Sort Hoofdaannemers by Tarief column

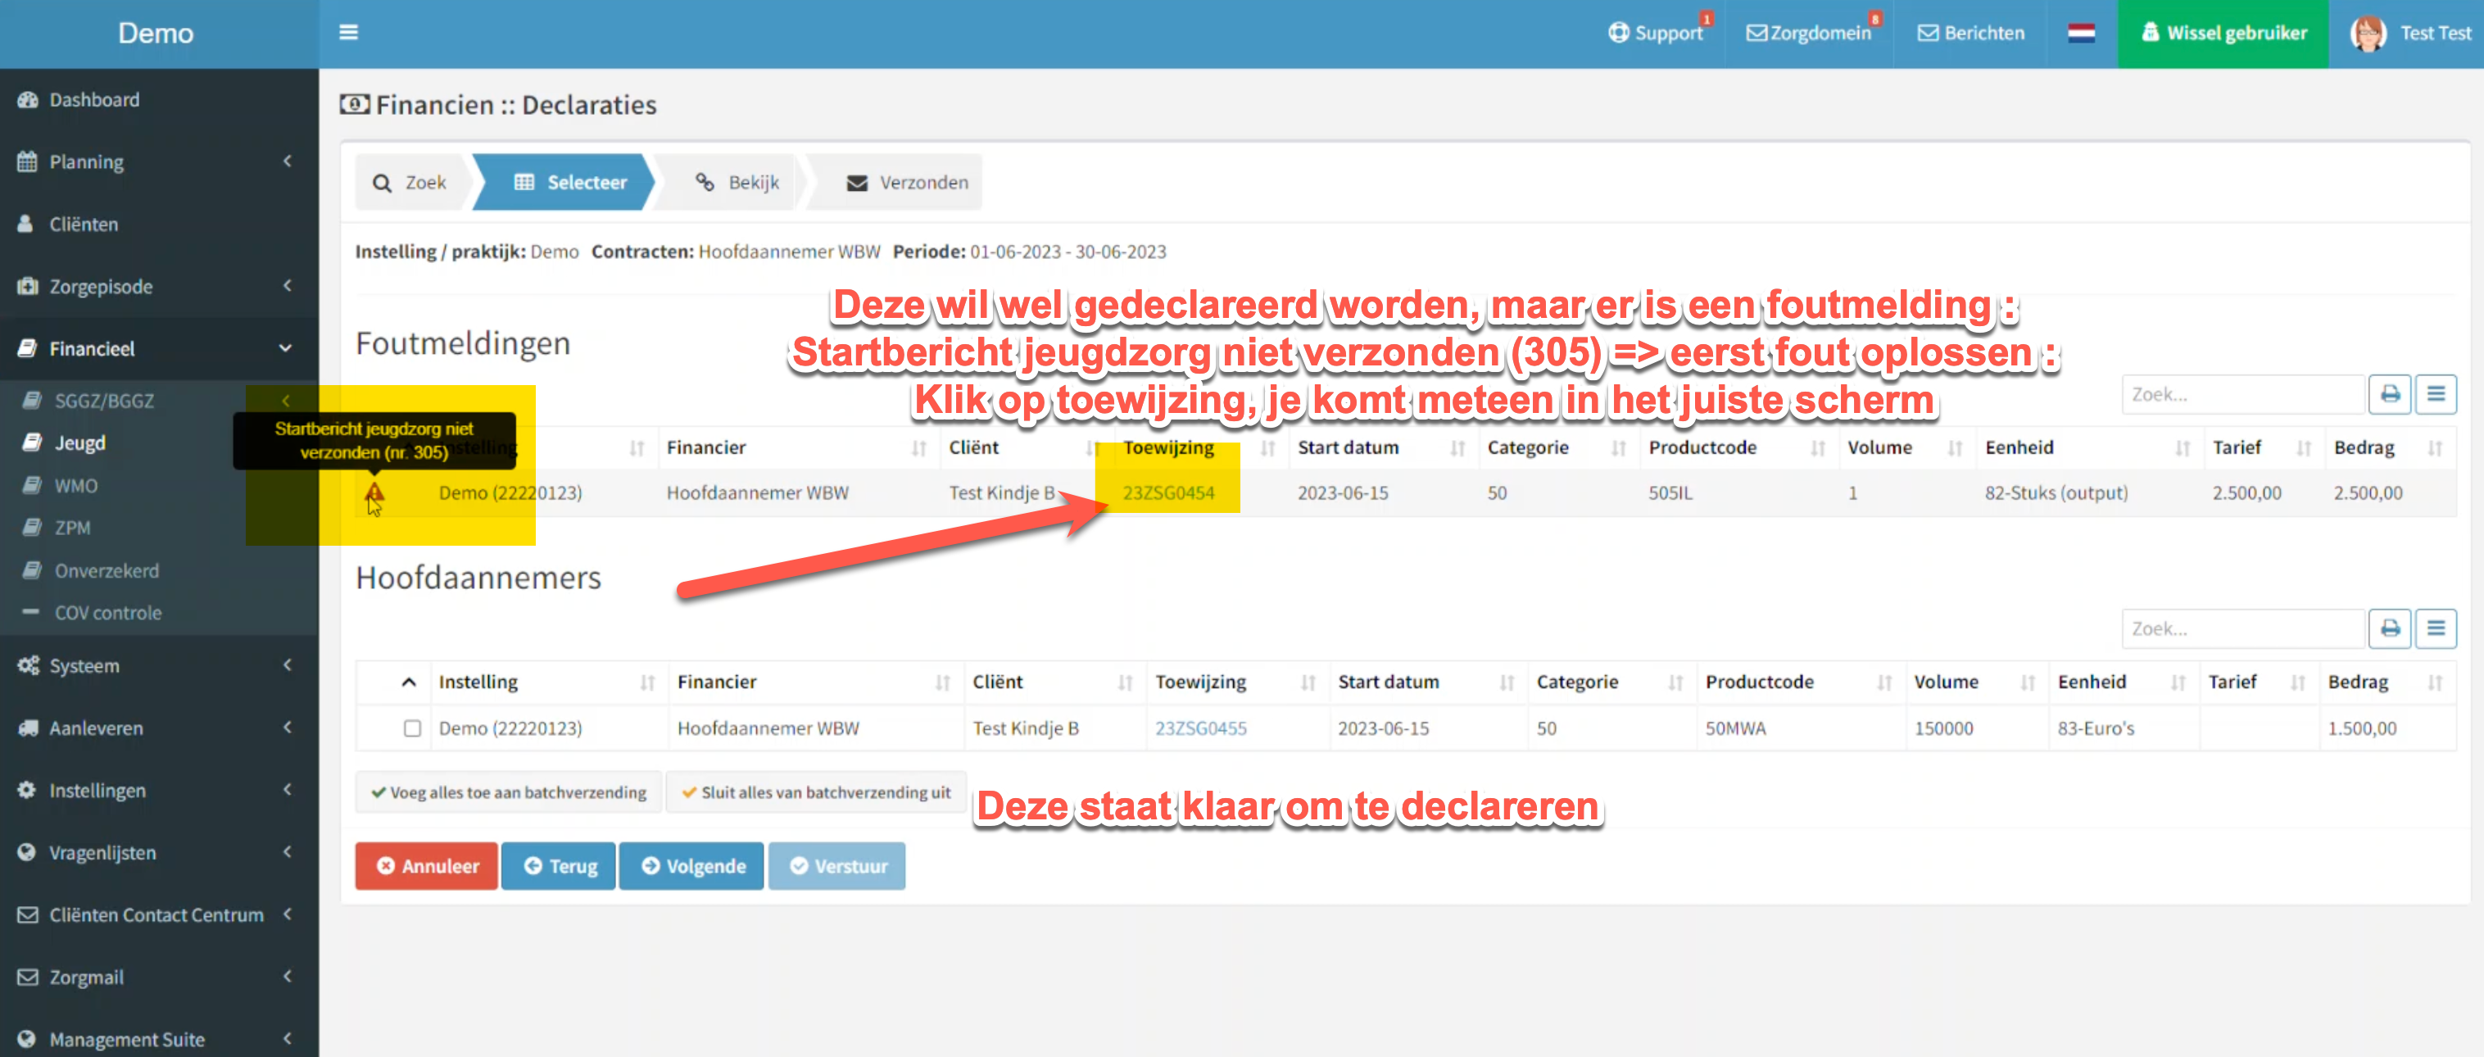click(x=2260, y=682)
